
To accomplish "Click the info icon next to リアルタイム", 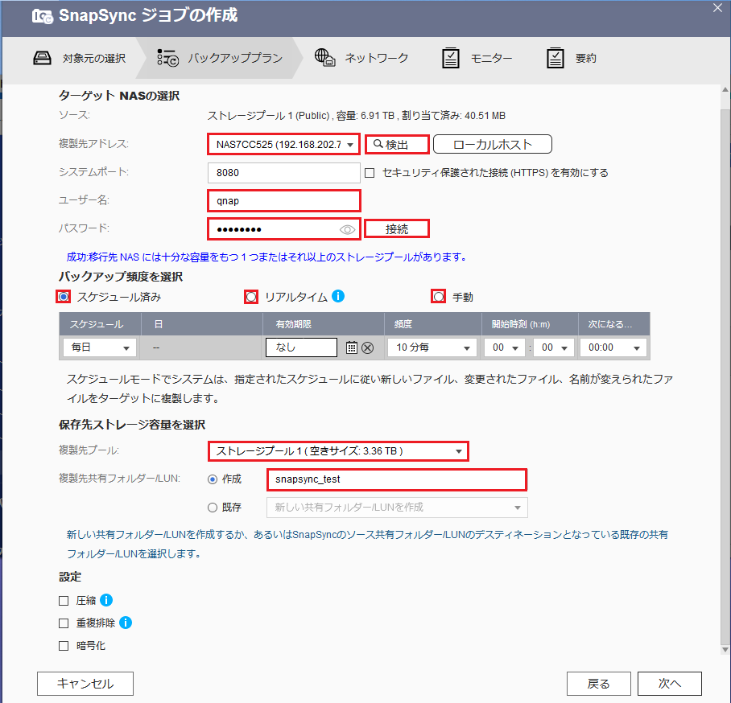I will [338, 296].
